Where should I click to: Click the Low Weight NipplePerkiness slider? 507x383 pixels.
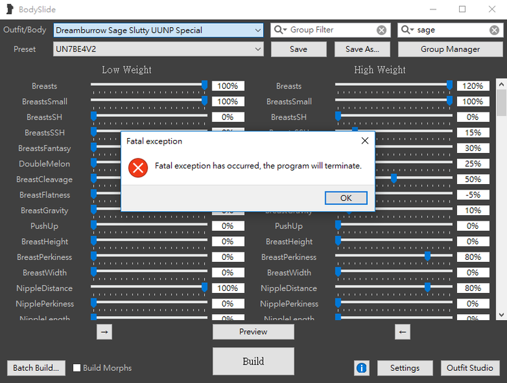[x=149, y=303]
